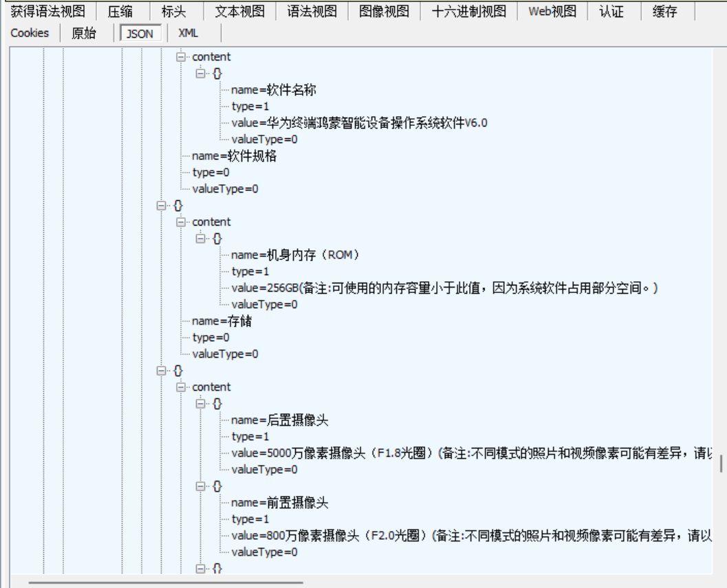Collapse object node above 后置摄像头 content
This screenshot has width=727, height=588.
(162, 371)
